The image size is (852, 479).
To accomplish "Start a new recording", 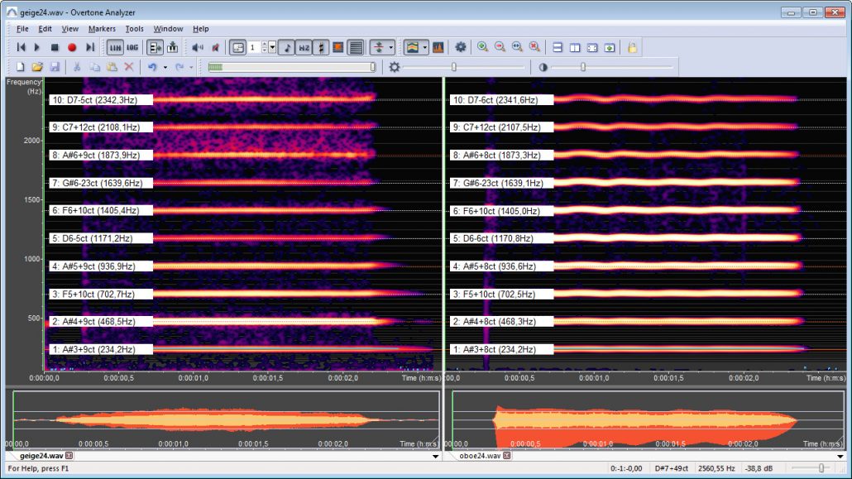I will click(70, 47).
